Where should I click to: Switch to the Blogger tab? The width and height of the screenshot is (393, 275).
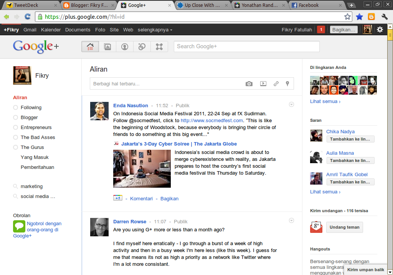pos(88,5)
